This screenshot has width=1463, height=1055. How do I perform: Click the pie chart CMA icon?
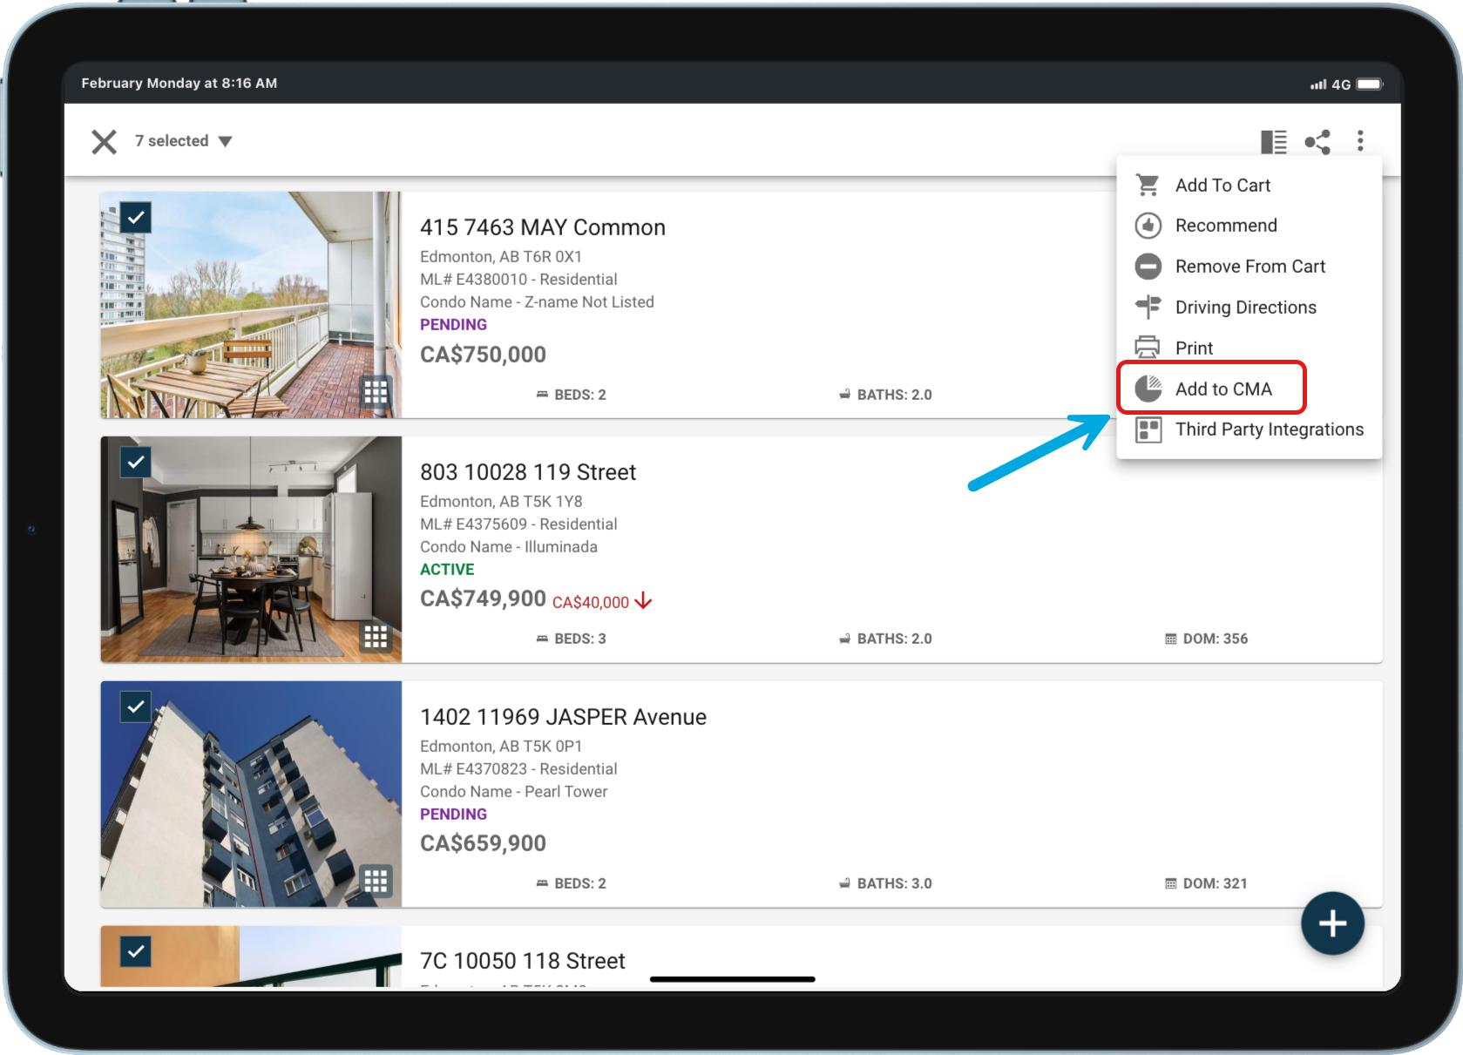point(1148,389)
